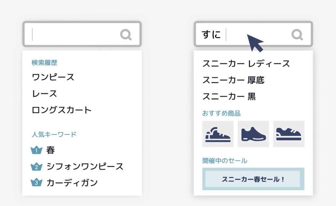Screen dimensions: 336x206
Task: Click the left search magnifier icon
Action: pyautogui.click(x=126, y=34)
